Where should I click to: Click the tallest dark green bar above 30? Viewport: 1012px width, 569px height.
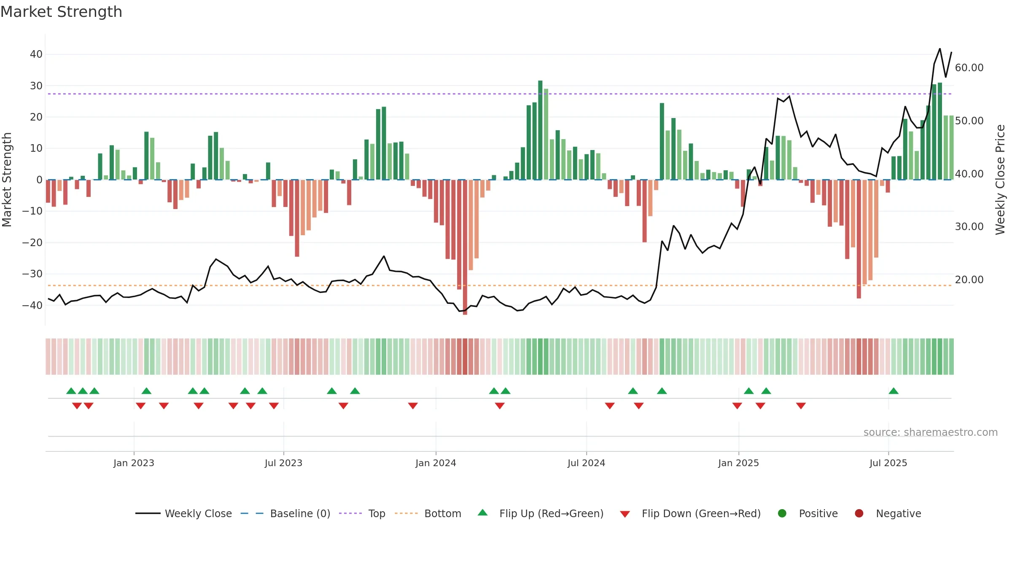tap(540, 130)
